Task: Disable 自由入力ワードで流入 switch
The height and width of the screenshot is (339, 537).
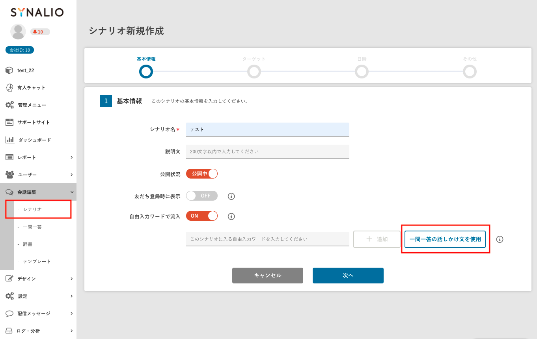Action: [202, 216]
